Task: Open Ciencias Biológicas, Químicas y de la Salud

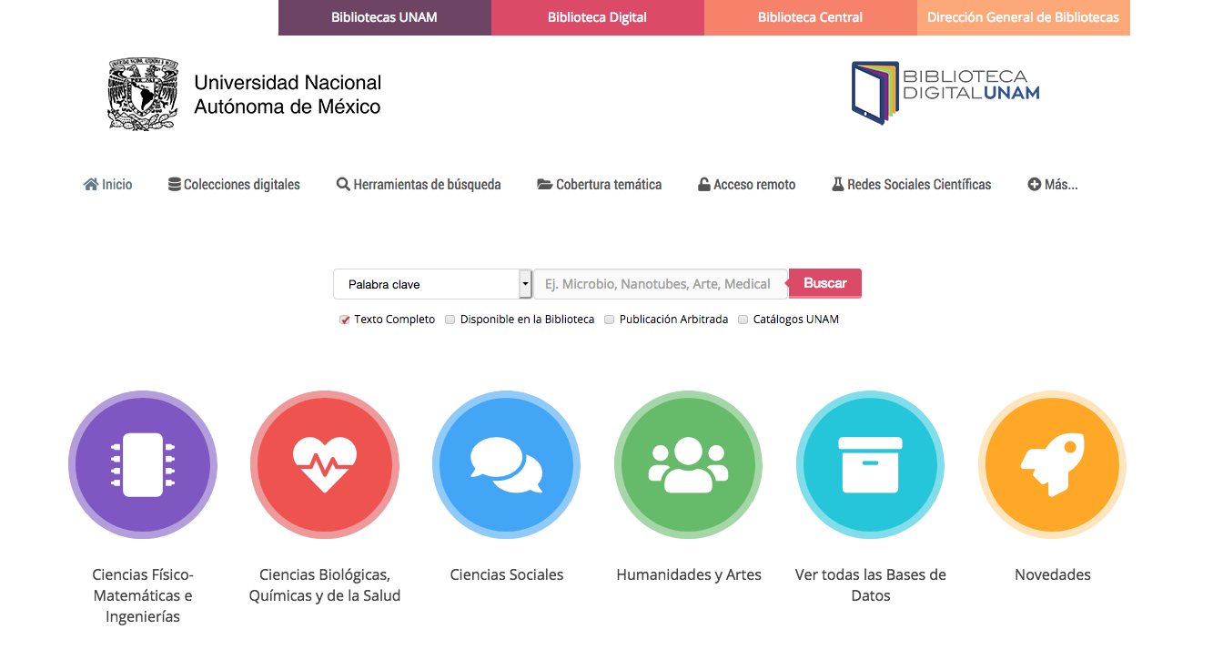Action: pos(325,585)
